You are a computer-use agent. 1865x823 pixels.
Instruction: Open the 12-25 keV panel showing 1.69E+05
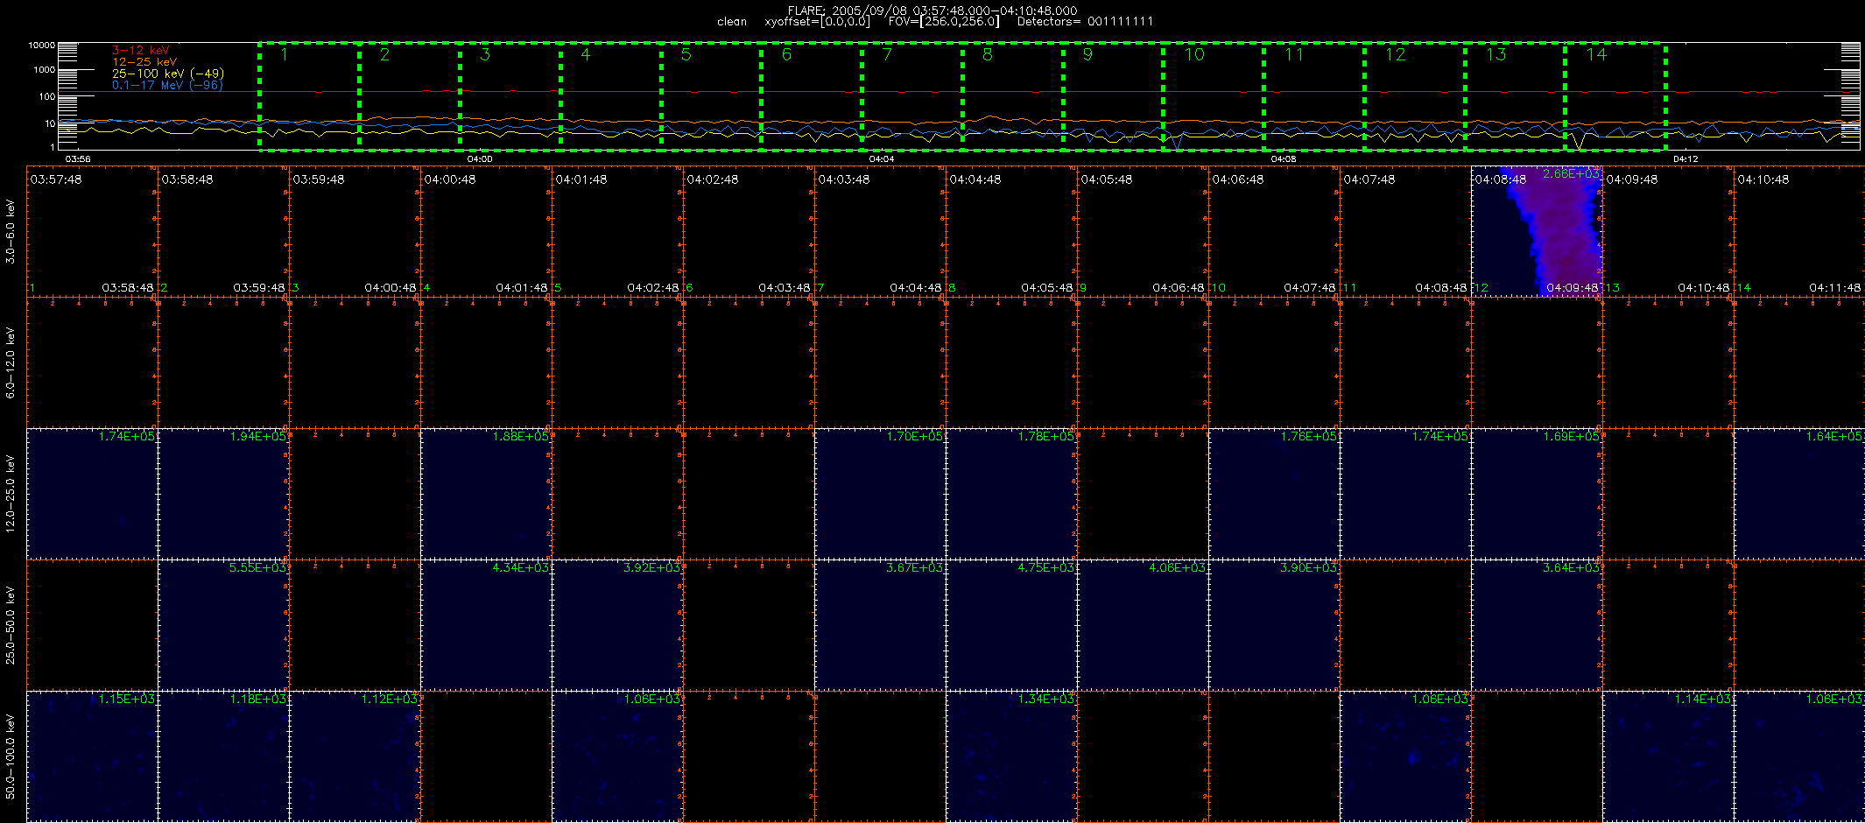(x=1537, y=494)
